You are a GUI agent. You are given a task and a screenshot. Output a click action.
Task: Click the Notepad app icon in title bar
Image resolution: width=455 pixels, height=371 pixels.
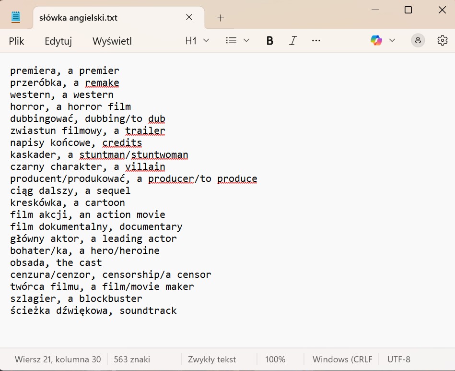16,17
